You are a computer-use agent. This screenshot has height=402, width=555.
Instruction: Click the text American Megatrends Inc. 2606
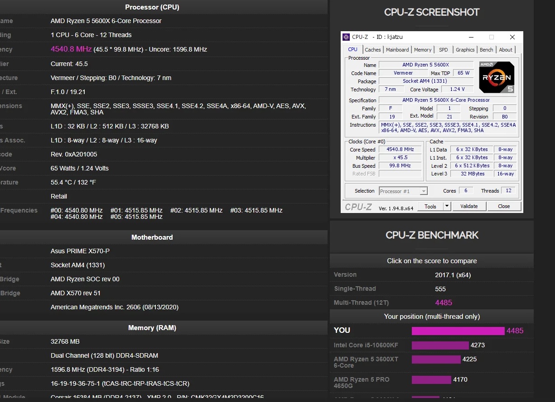[115, 307]
